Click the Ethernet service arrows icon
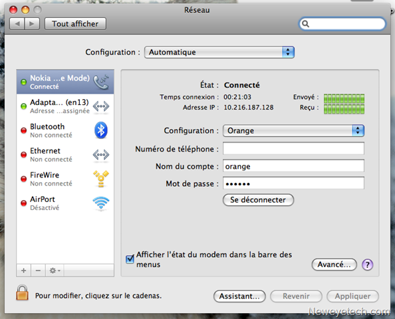Image resolution: width=395 pixels, height=319 pixels. pyautogui.click(x=101, y=154)
